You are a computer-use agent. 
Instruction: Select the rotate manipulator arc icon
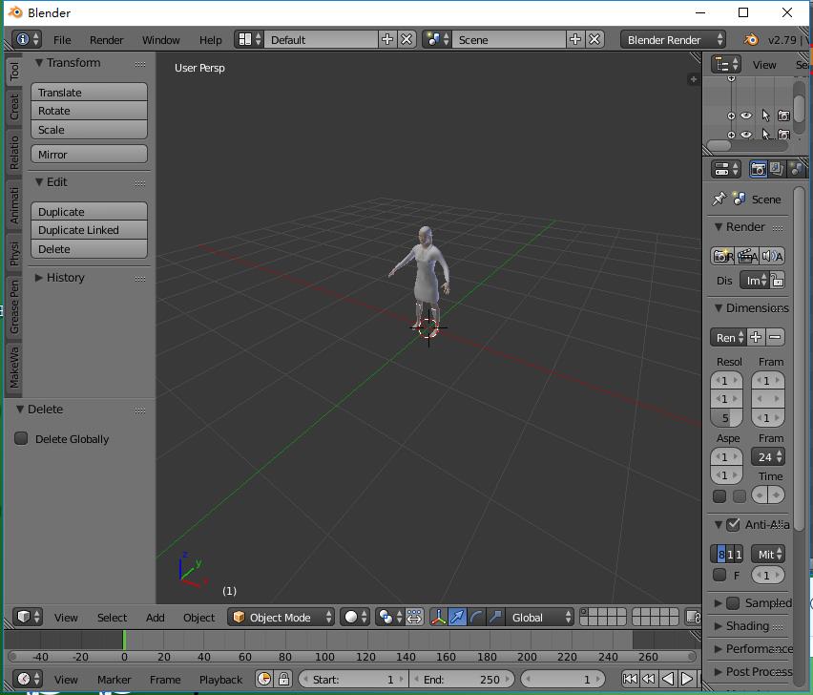tap(476, 618)
